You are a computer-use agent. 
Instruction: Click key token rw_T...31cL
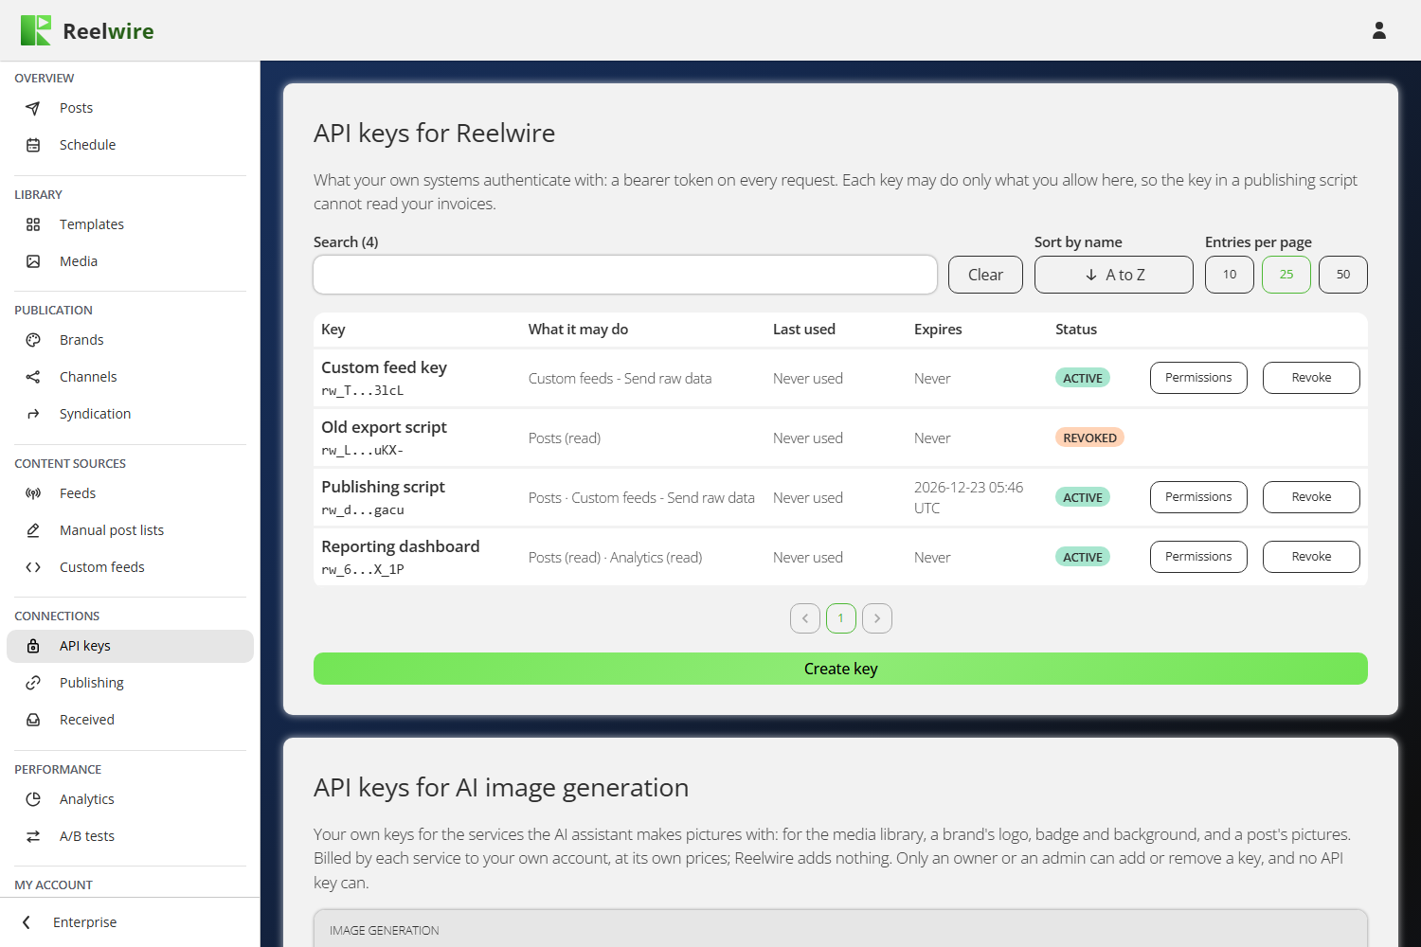pos(363,390)
